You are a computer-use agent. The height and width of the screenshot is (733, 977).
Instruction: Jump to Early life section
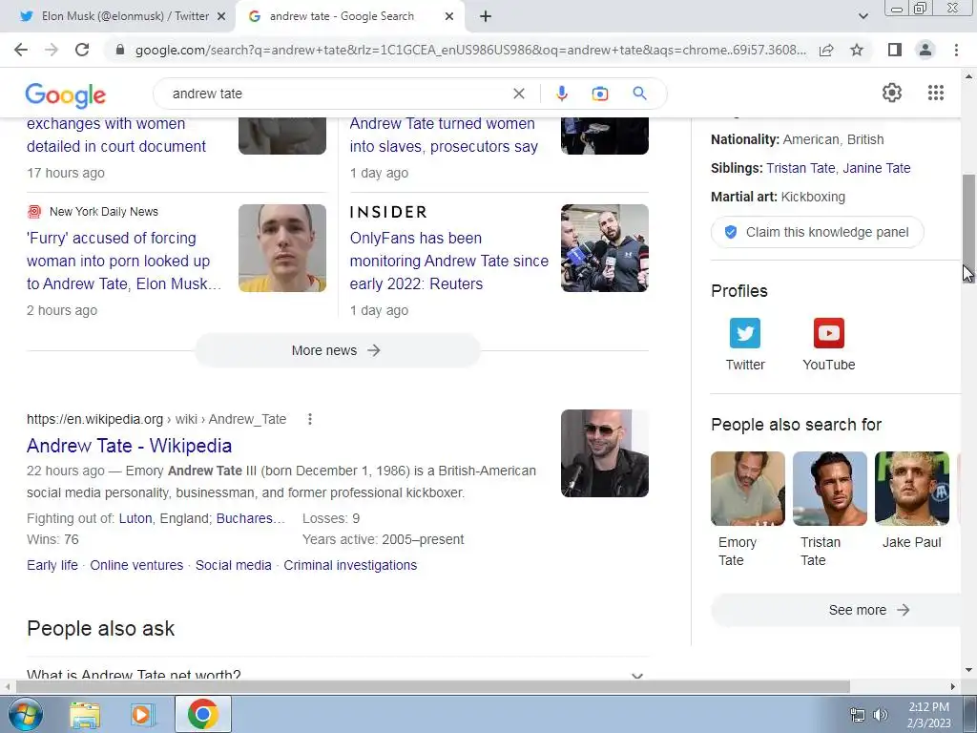pos(52,565)
